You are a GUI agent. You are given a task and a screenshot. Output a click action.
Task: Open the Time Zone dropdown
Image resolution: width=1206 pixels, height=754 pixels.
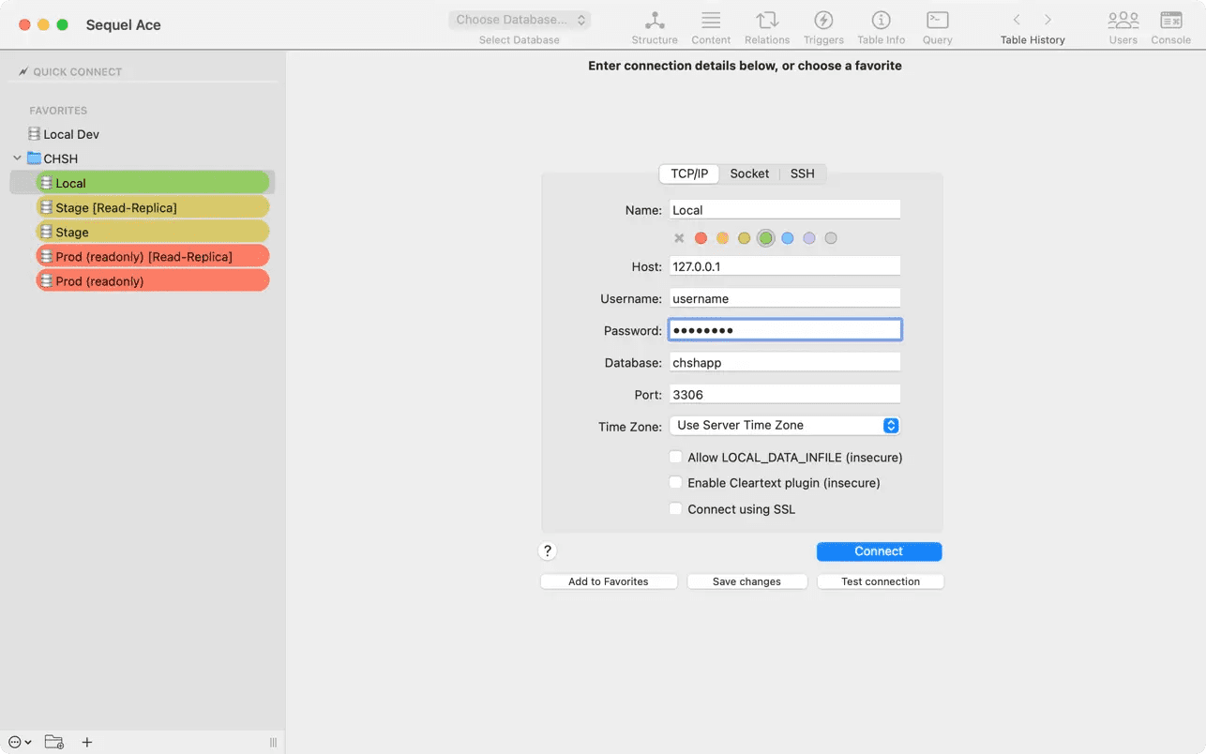click(x=784, y=426)
